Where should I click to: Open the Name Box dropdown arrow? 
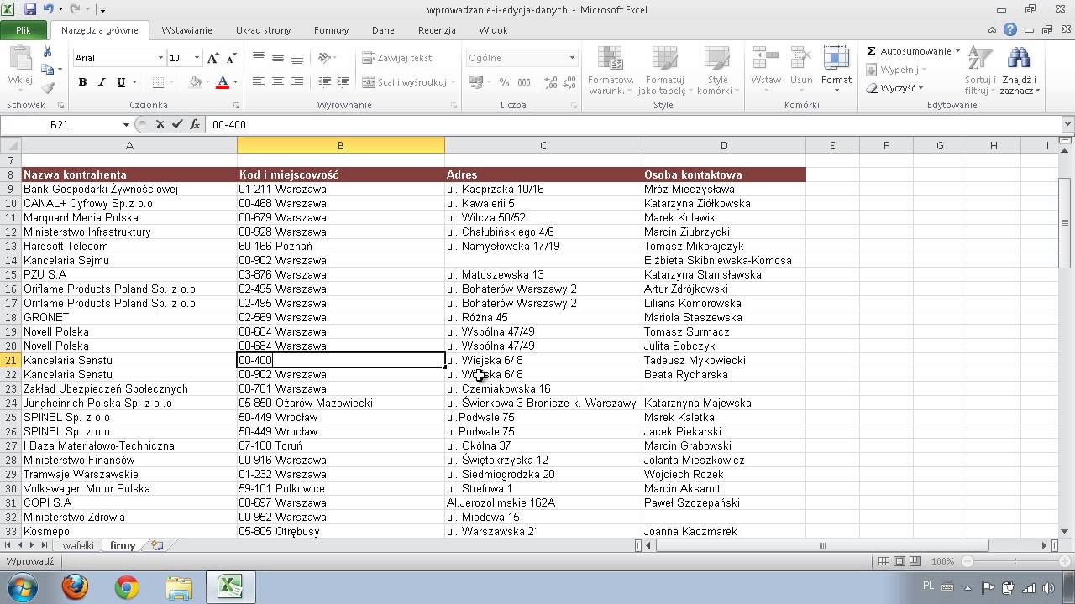click(126, 124)
